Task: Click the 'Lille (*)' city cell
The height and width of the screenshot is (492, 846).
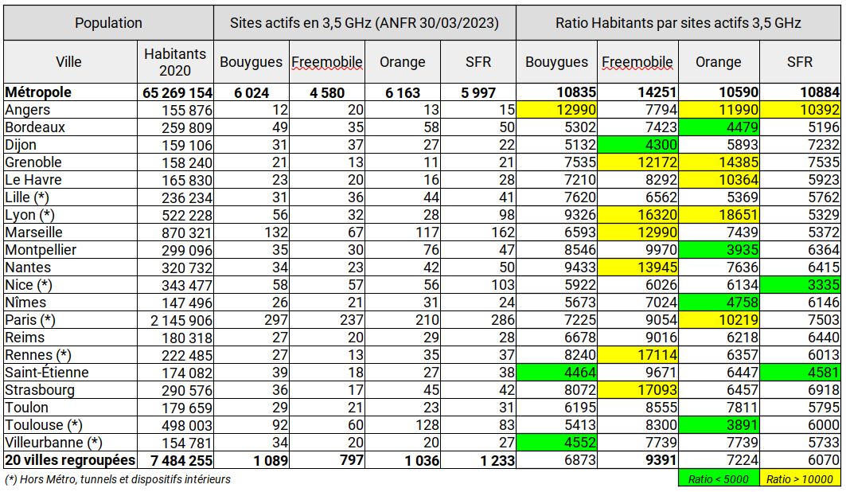Action: pos(71,197)
